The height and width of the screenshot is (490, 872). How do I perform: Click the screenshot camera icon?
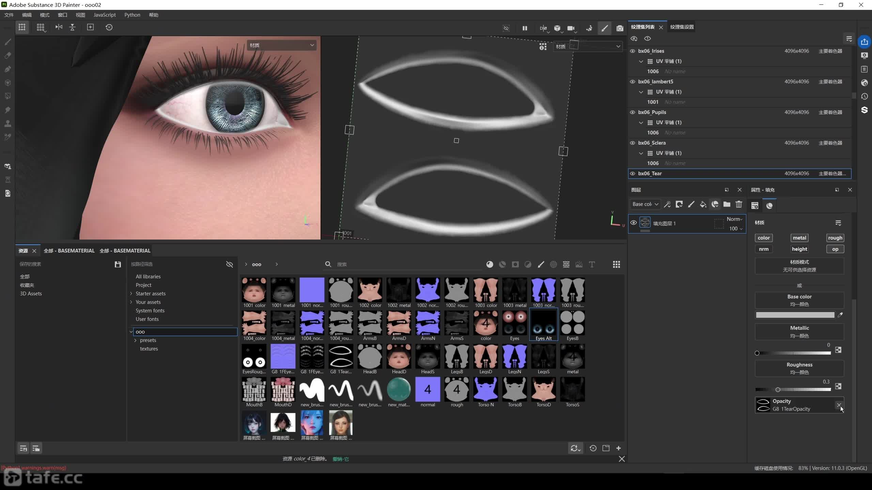pyautogui.click(x=620, y=28)
